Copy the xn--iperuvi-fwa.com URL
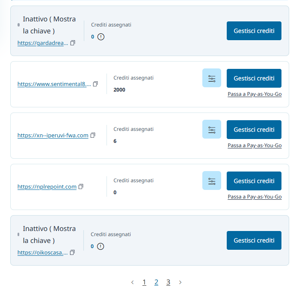302x293 pixels. [93, 135]
